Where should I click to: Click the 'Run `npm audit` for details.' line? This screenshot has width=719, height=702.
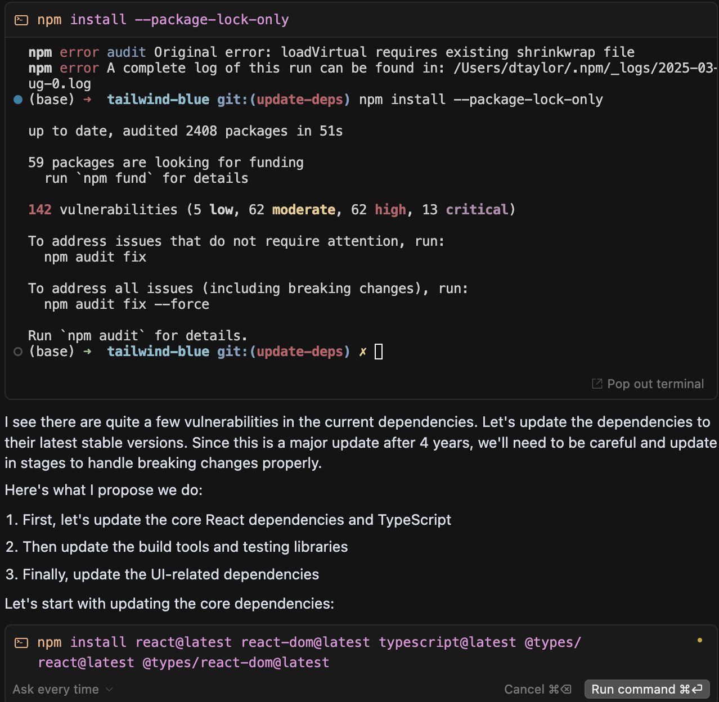[138, 336]
